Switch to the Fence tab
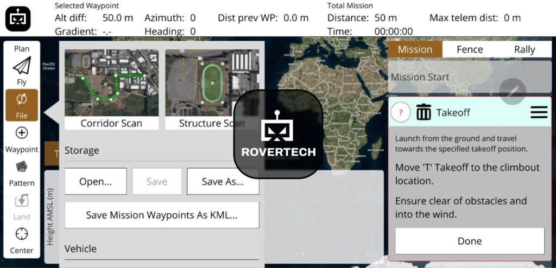The image size is (556, 268). (470, 49)
